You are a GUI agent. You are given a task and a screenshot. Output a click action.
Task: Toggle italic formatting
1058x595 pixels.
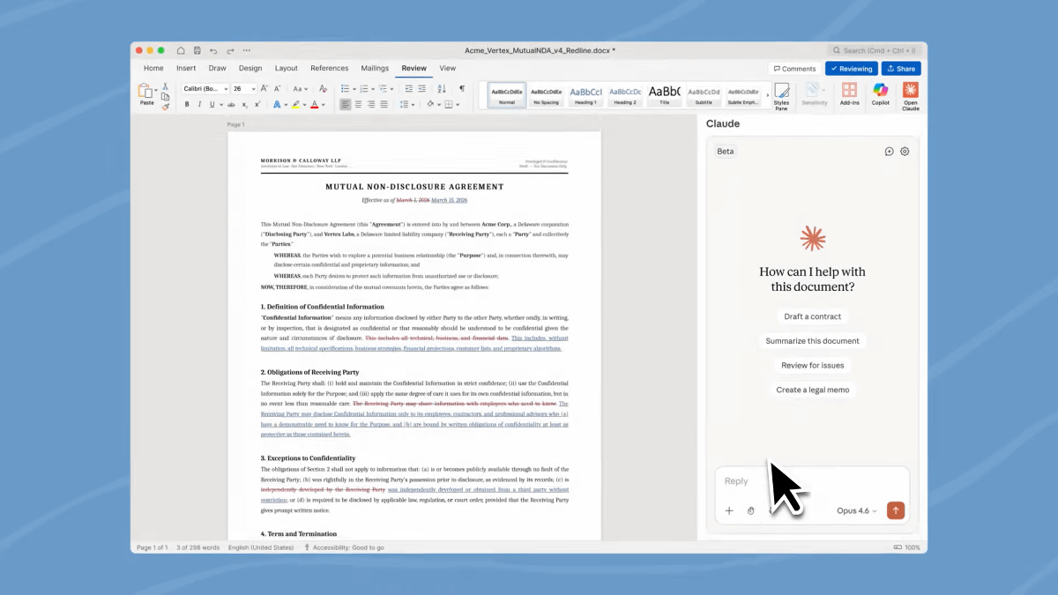coord(198,105)
